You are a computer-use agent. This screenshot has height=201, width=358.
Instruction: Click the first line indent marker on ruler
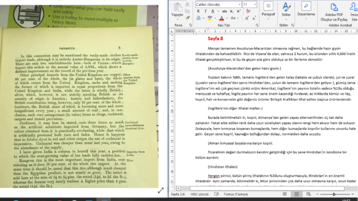pyautogui.click(x=207, y=30)
